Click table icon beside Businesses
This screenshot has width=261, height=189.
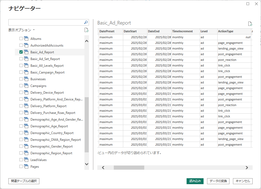click(x=26, y=79)
